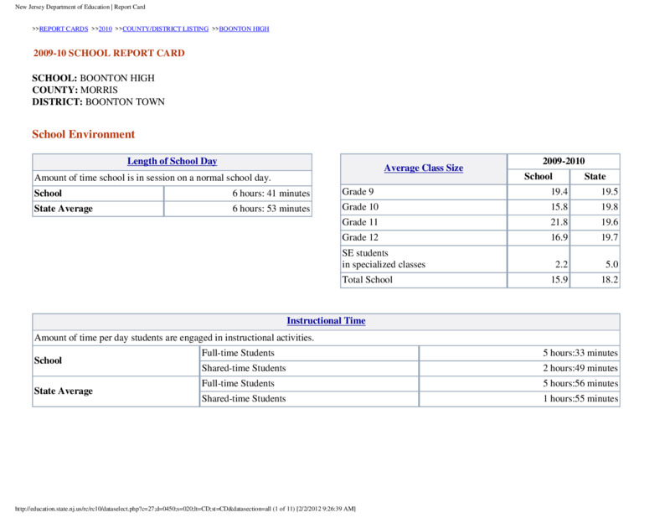Select the Grade 12 state value 19.7
The image size is (670, 518).
pyautogui.click(x=610, y=237)
